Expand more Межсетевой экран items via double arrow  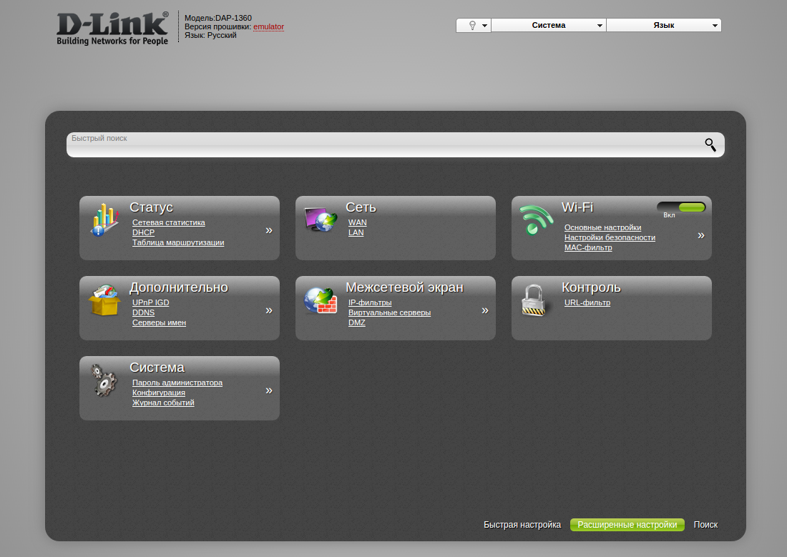pyautogui.click(x=485, y=310)
